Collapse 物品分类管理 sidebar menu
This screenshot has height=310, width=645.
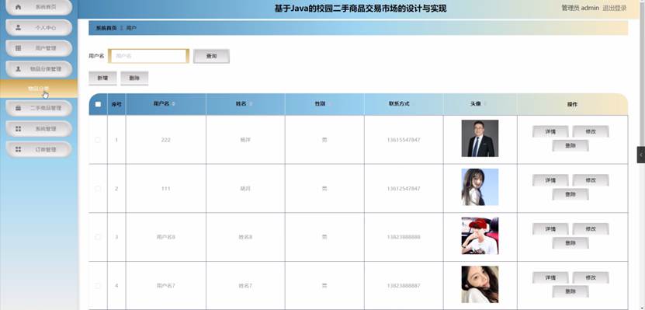point(39,68)
